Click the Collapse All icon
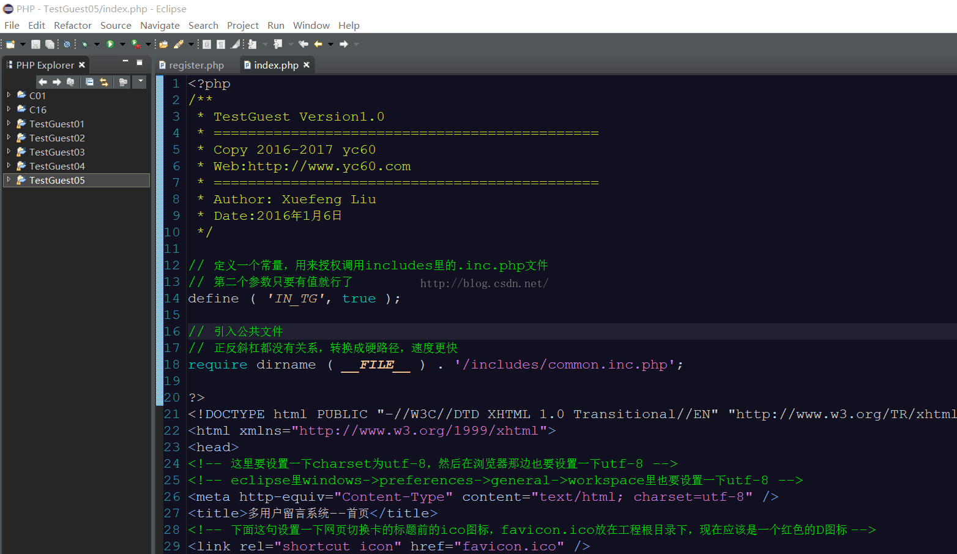Viewport: 957px width, 554px height. click(90, 81)
